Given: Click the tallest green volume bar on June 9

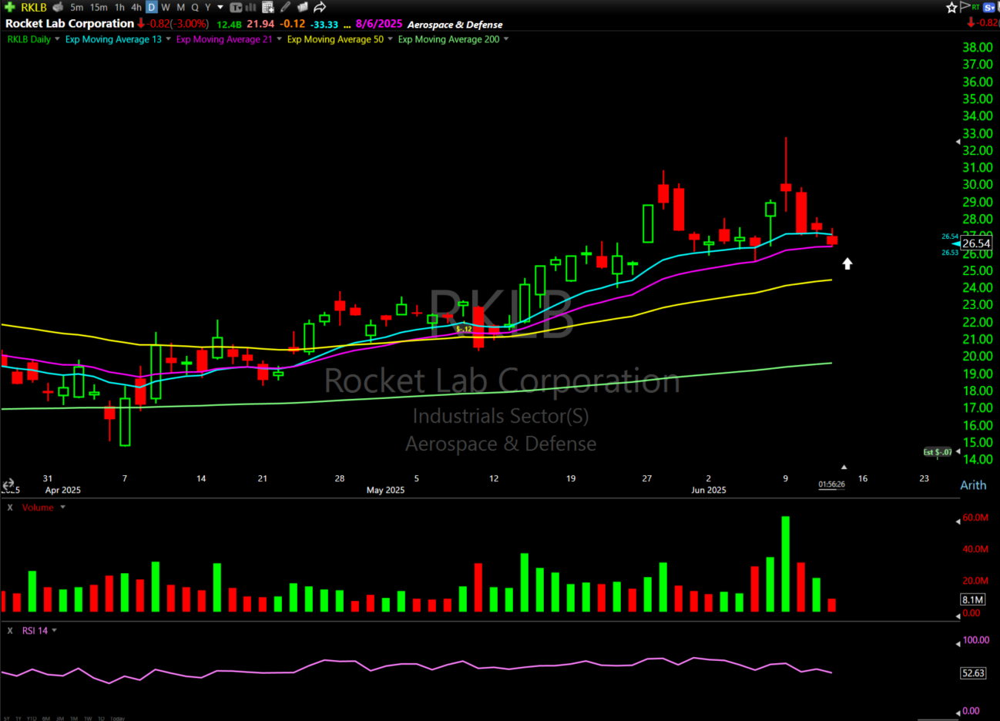Looking at the screenshot, I should pos(786,564).
